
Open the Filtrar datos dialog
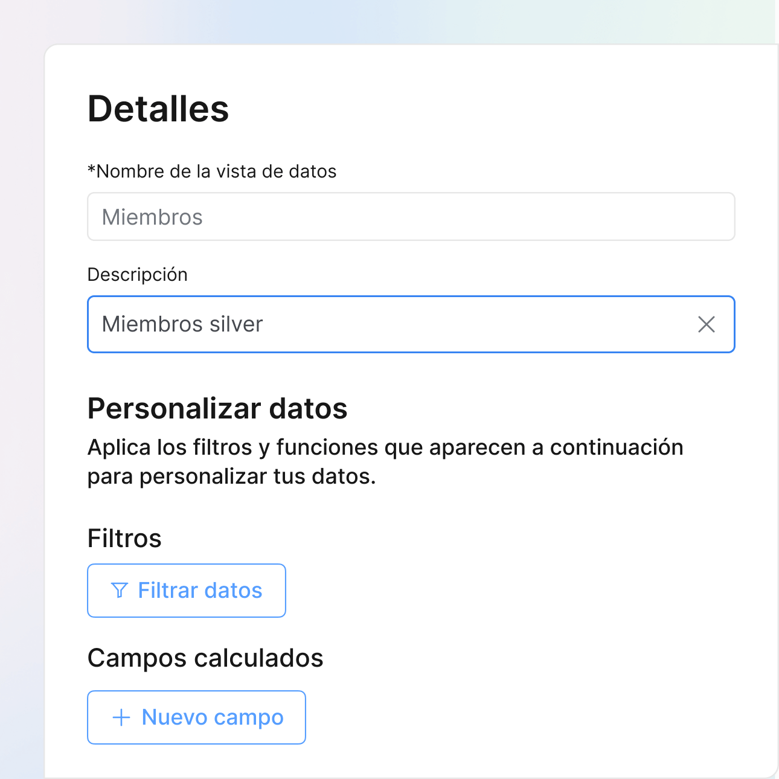(186, 590)
